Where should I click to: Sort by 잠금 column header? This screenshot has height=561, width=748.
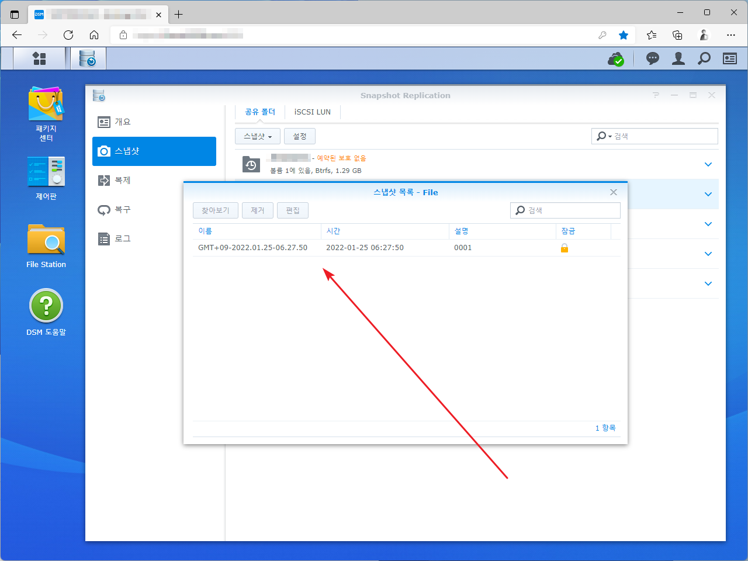(583, 231)
